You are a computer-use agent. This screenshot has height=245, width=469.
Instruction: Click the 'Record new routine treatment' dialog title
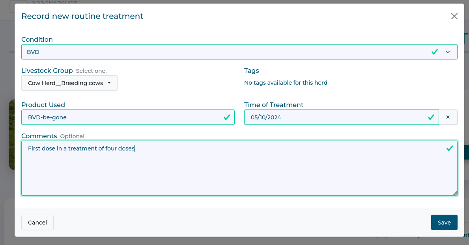click(x=82, y=16)
